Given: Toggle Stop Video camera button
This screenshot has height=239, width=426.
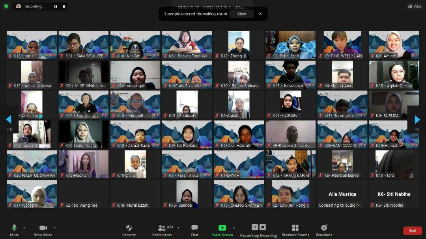Looking at the screenshot, I should coord(43,230).
